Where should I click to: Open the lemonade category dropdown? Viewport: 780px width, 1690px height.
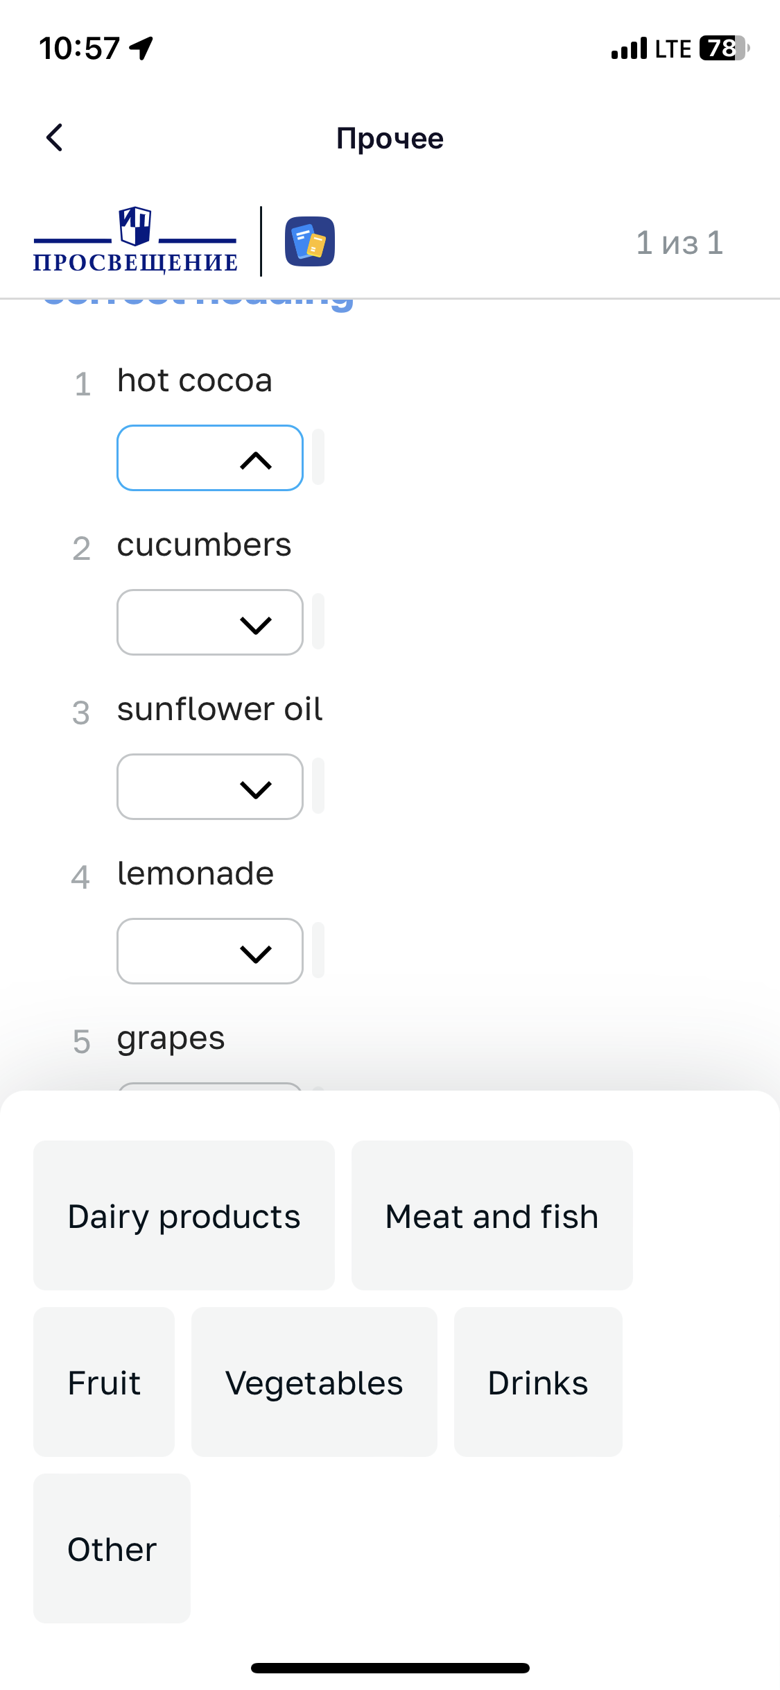point(210,951)
